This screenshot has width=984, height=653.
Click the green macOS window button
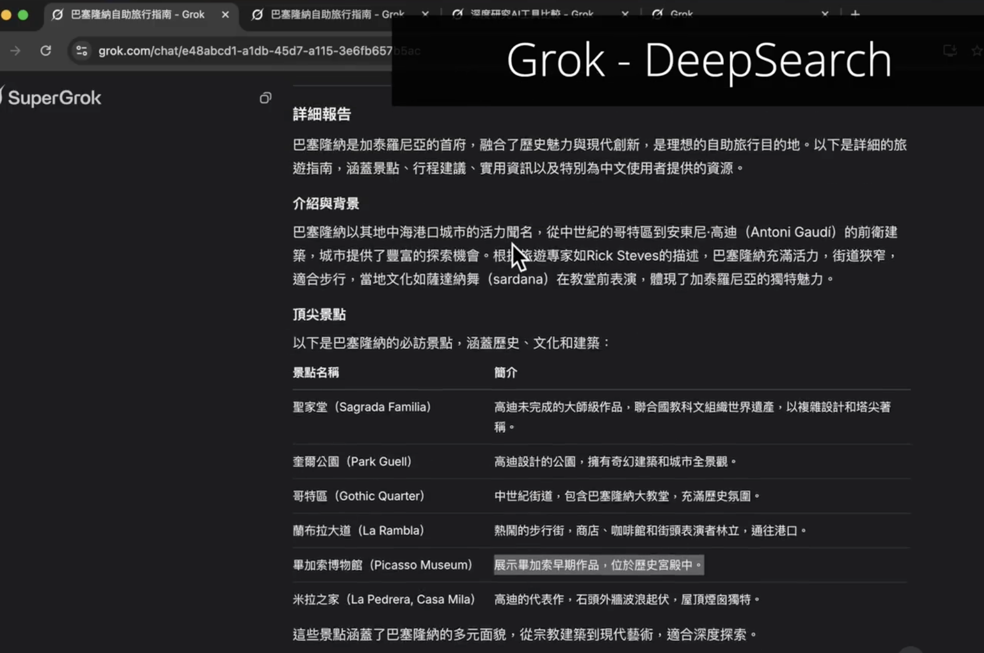coord(23,15)
